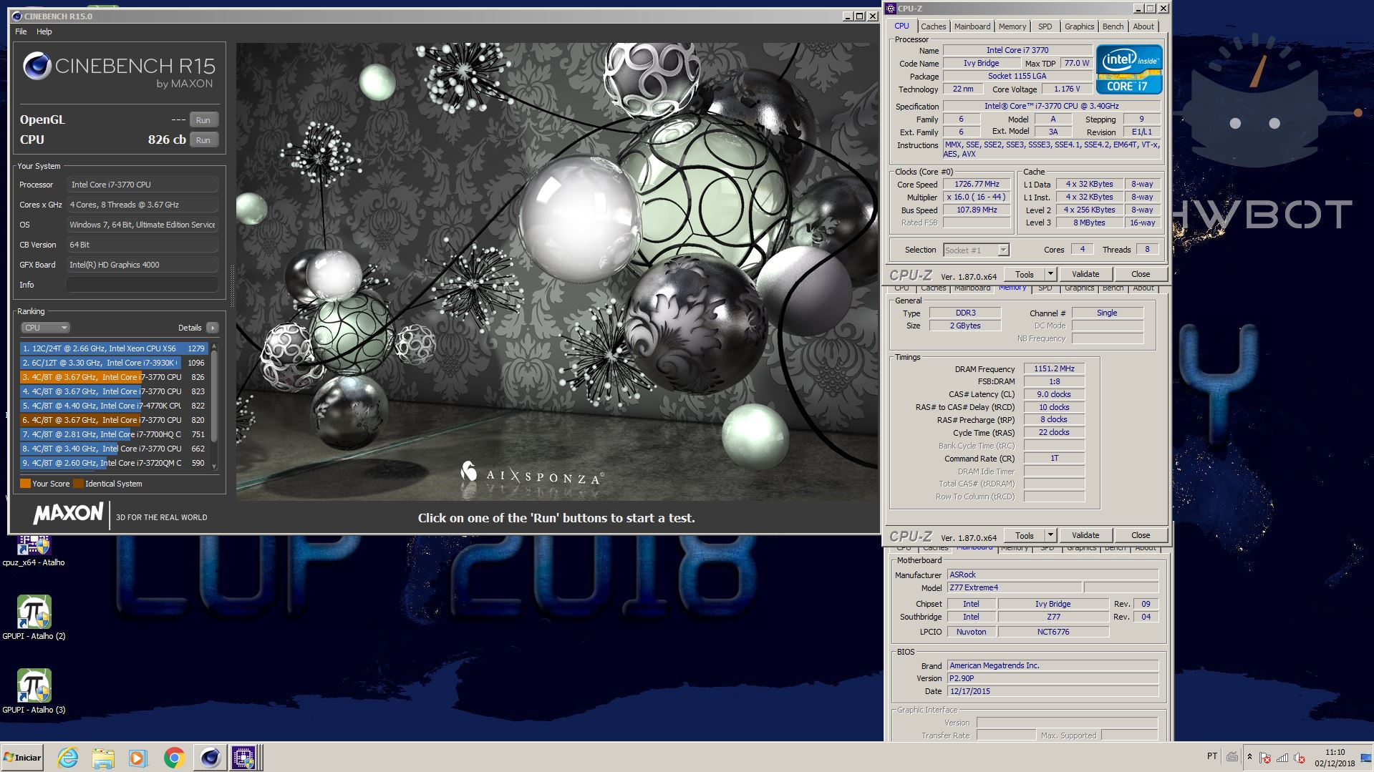Screen dimensions: 1374x772
Task: Select the GPUPI - Atalho (2) desktop icon
Action: (x=34, y=617)
